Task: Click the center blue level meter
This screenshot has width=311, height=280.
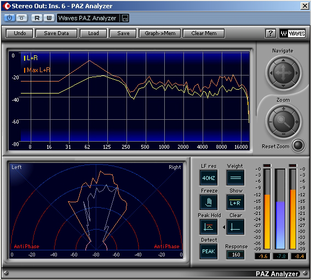Action: pyautogui.click(x=280, y=209)
